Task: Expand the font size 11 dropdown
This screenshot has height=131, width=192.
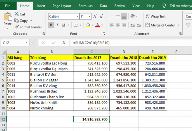Action: [90, 17]
